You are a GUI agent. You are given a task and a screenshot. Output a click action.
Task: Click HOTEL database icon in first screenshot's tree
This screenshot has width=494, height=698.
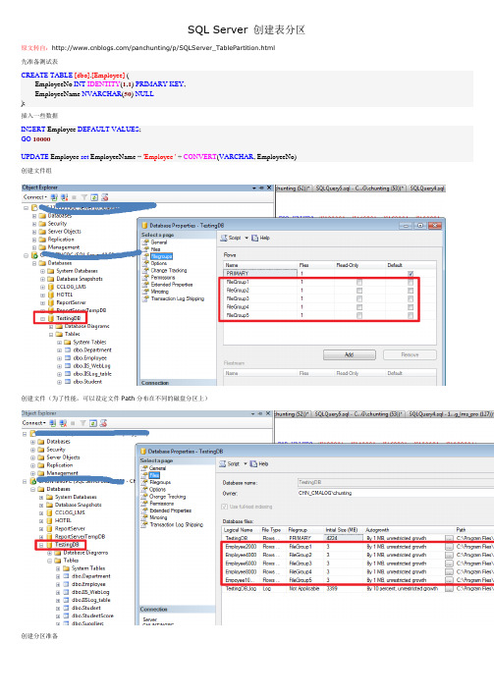pyautogui.click(x=50, y=295)
